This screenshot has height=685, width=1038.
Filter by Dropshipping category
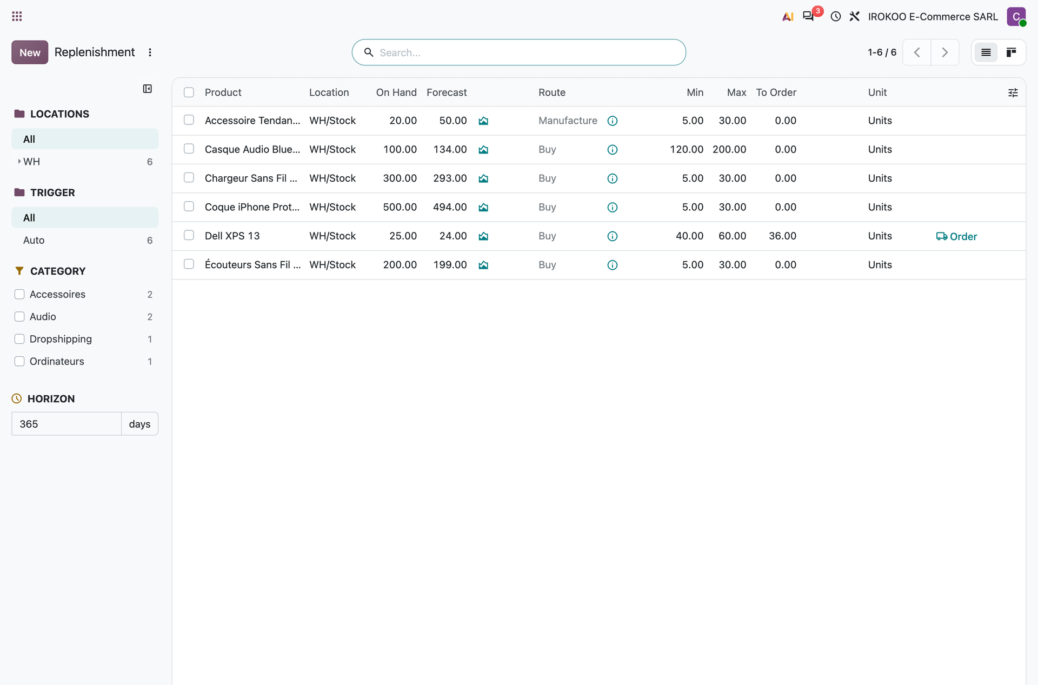point(19,339)
